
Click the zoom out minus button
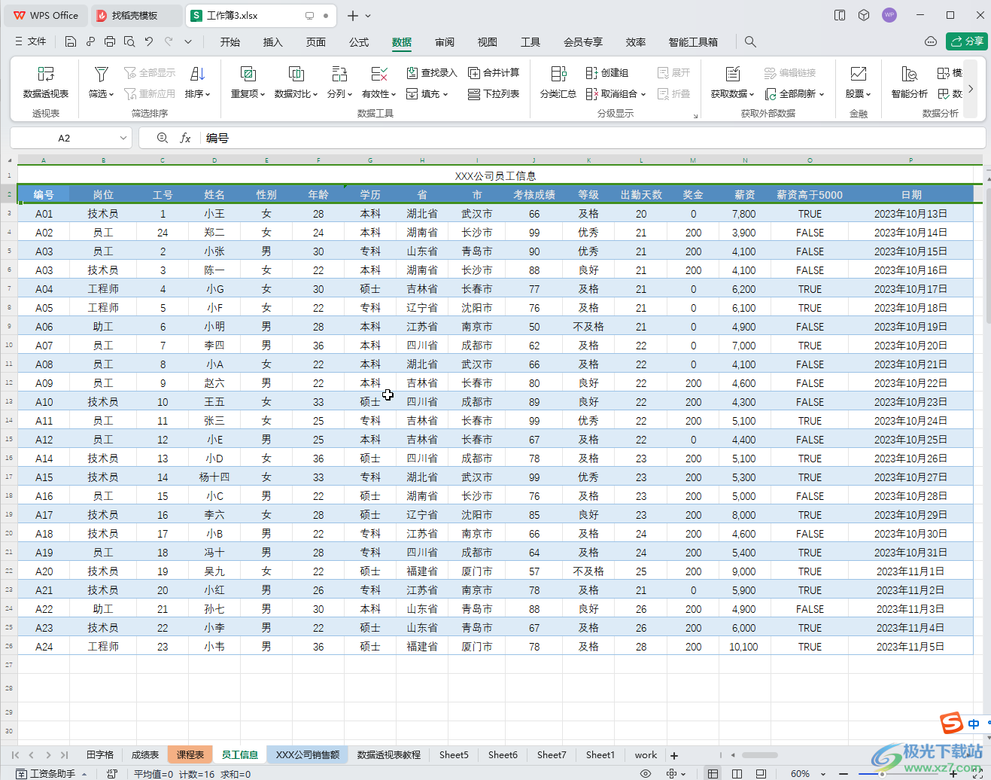pyautogui.click(x=844, y=773)
